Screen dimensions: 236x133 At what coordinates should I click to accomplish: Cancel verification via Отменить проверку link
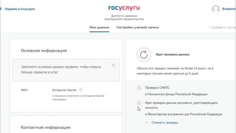tap(165, 123)
